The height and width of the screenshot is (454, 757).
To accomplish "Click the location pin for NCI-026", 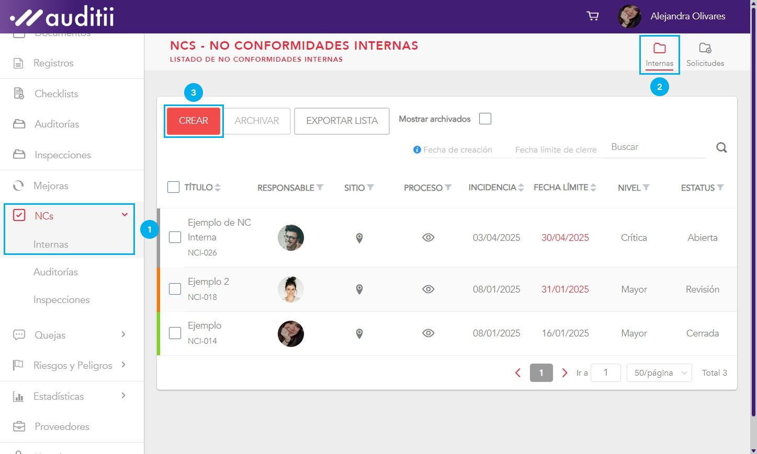I will (359, 238).
